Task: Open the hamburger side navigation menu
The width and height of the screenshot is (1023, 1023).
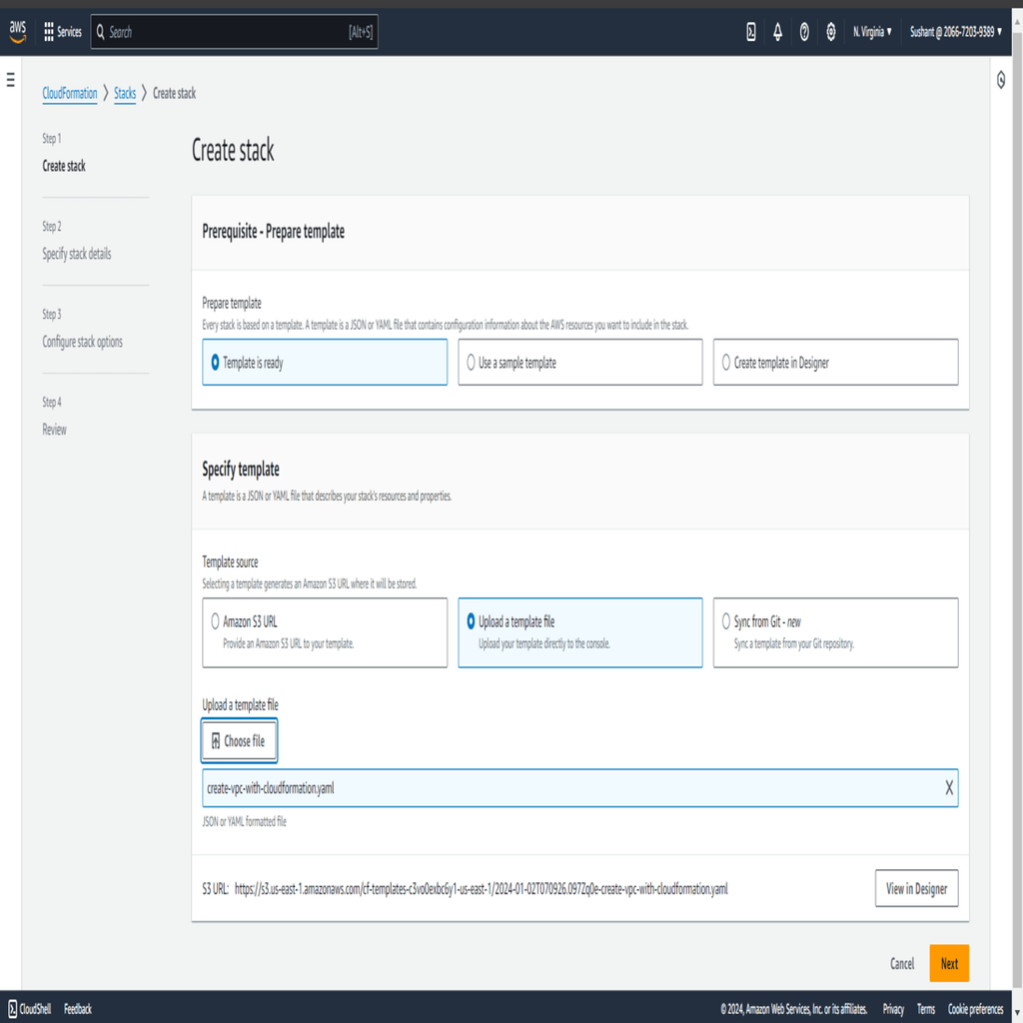Action: pos(10,80)
